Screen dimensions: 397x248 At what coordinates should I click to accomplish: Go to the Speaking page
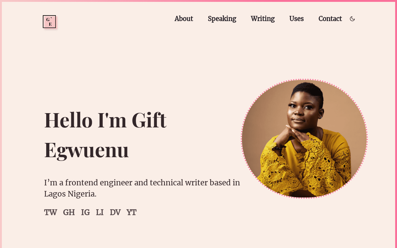[222, 19]
